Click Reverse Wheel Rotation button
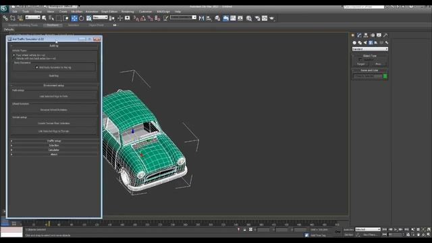 pyautogui.click(x=54, y=110)
